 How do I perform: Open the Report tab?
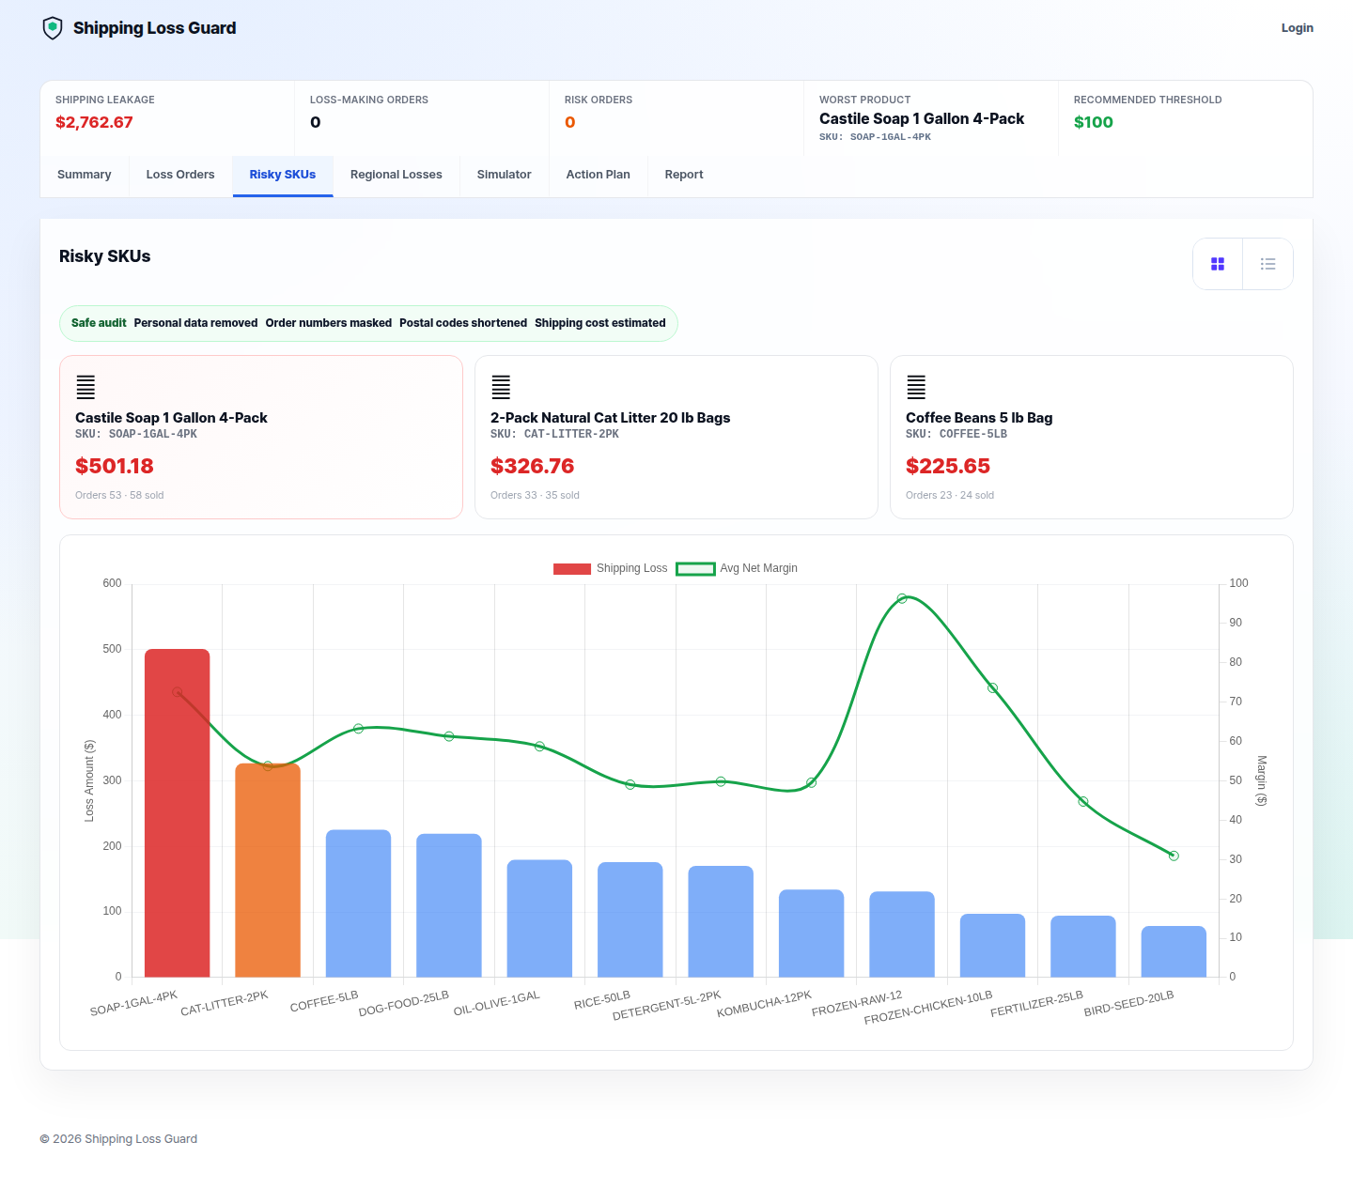[684, 176]
